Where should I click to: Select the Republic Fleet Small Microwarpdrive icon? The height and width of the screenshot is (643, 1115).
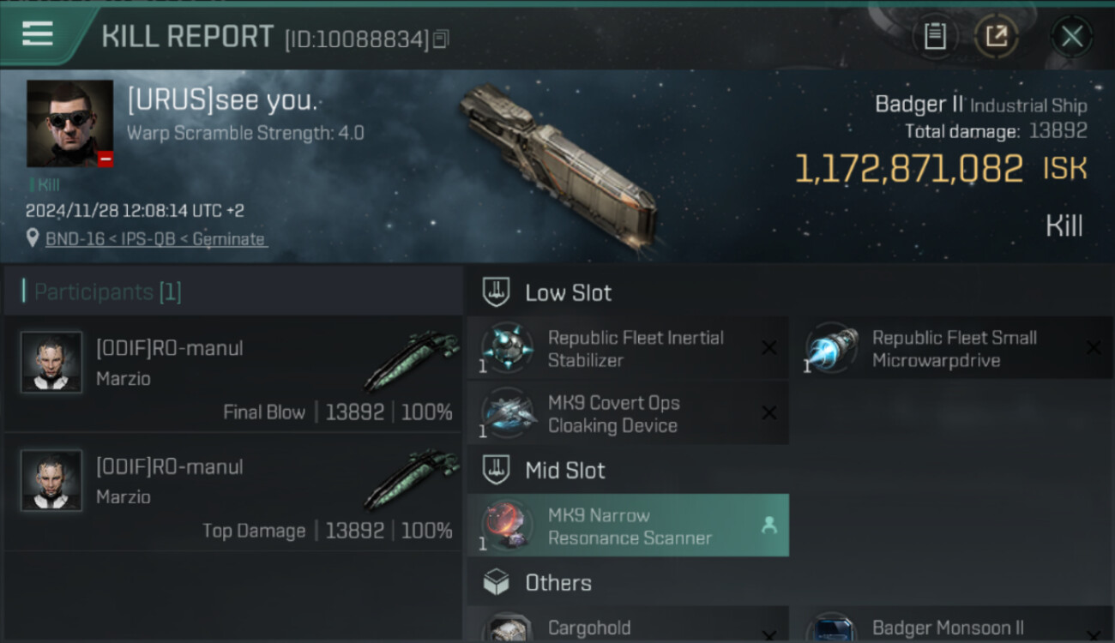831,348
